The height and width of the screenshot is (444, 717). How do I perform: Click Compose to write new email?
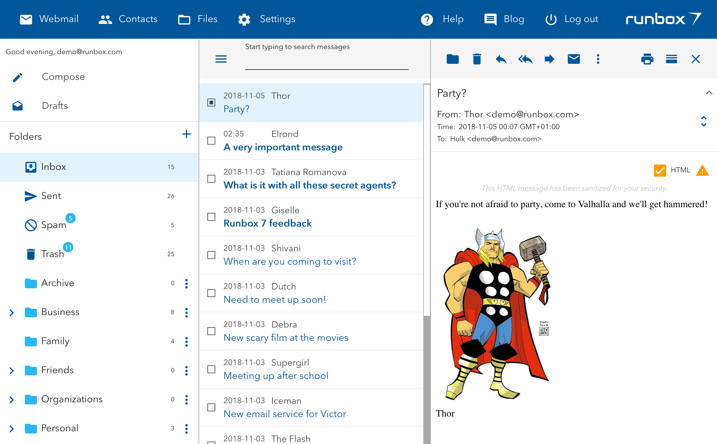(x=63, y=77)
